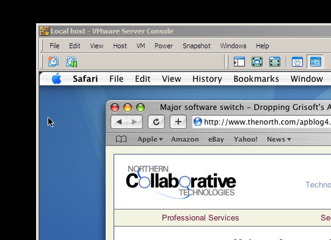Open the eBay bookmark

[216, 139]
